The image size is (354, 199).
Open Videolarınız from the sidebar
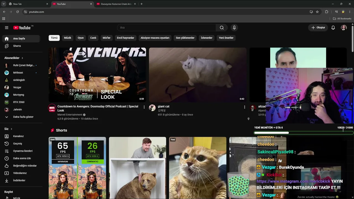[21, 173]
